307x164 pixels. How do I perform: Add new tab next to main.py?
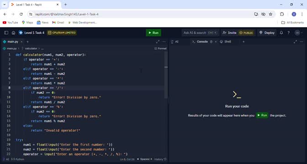click(x=27, y=42)
